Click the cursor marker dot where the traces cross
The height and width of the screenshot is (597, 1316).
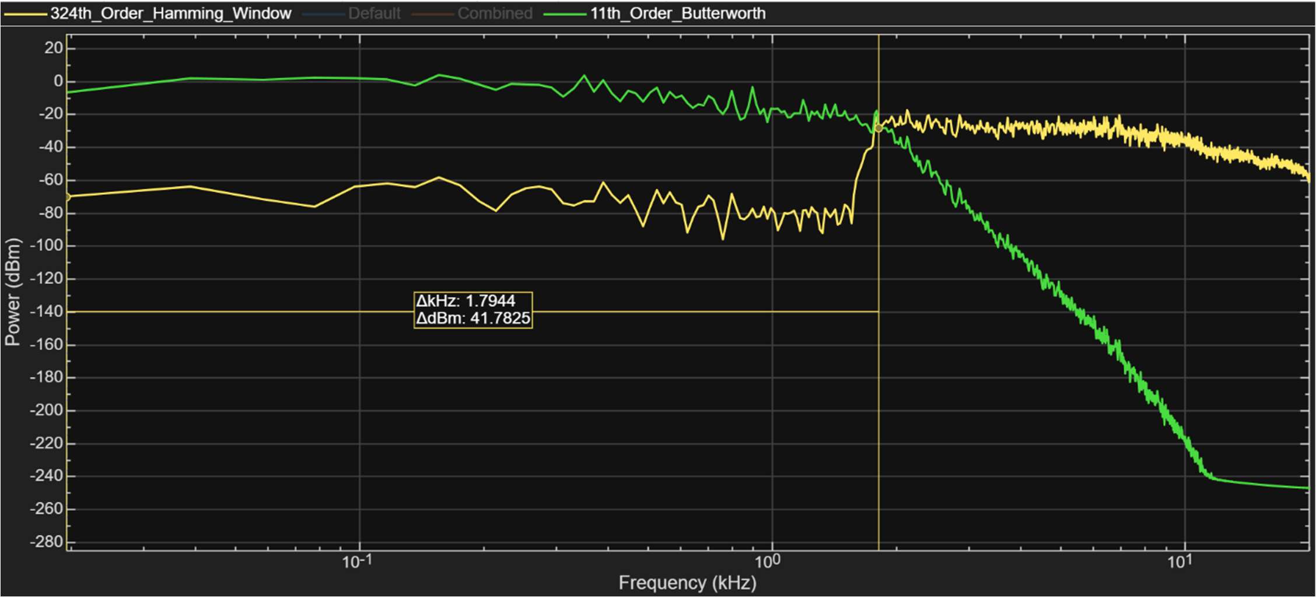click(x=878, y=128)
